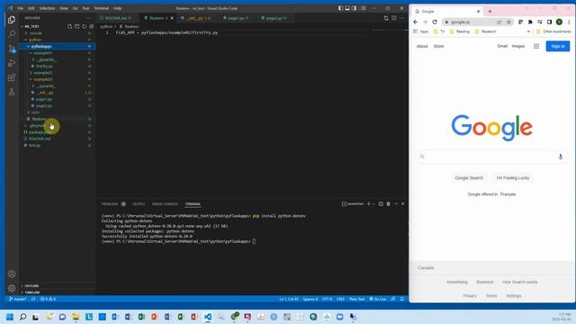
Task: Click Go Live in status bar
Action: (x=378, y=299)
